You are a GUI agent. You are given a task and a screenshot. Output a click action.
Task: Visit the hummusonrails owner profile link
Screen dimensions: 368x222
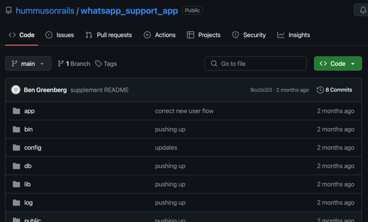pos(45,11)
